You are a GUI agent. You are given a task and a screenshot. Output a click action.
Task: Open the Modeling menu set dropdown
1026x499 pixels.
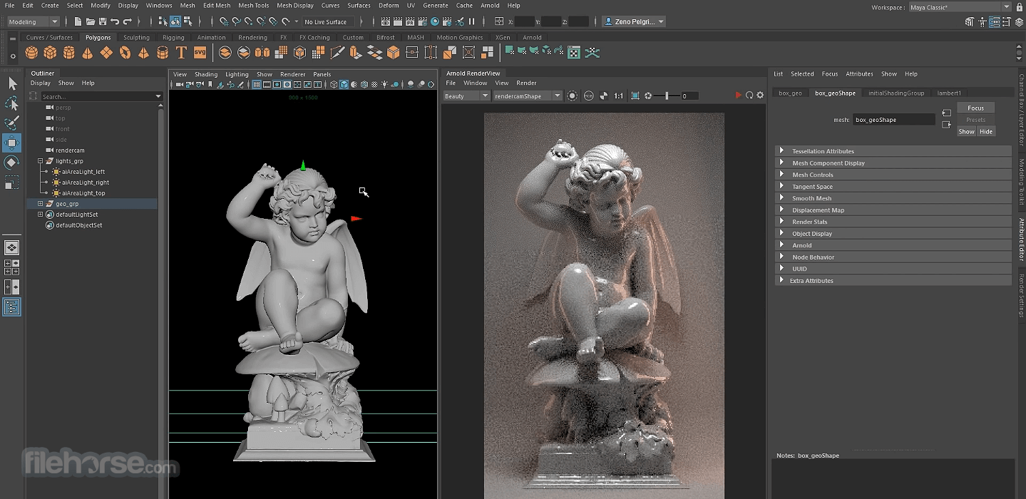(x=33, y=21)
